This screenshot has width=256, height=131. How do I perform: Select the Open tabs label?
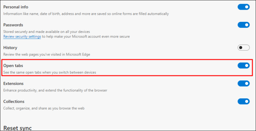click(x=13, y=65)
